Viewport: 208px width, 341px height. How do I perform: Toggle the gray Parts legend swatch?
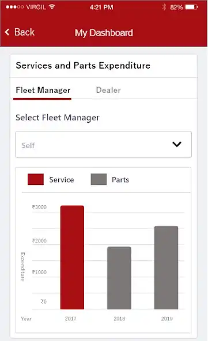click(x=99, y=179)
